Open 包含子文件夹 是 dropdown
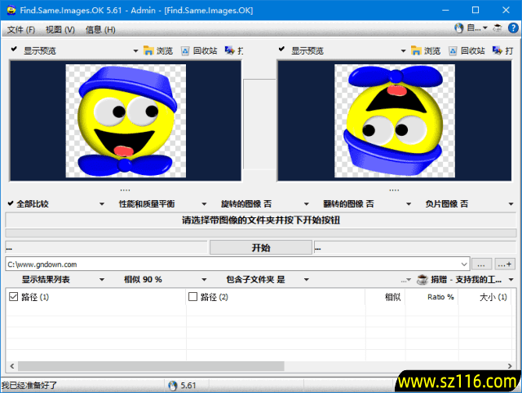Viewport: 522px width, 393px height. [268, 280]
